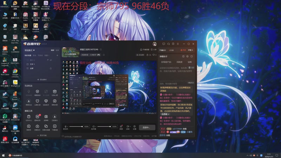The height and width of the screenshot is (158, 281).
Task: Open 任务中心 in the basic tools
Action: [x=29, y=118]
